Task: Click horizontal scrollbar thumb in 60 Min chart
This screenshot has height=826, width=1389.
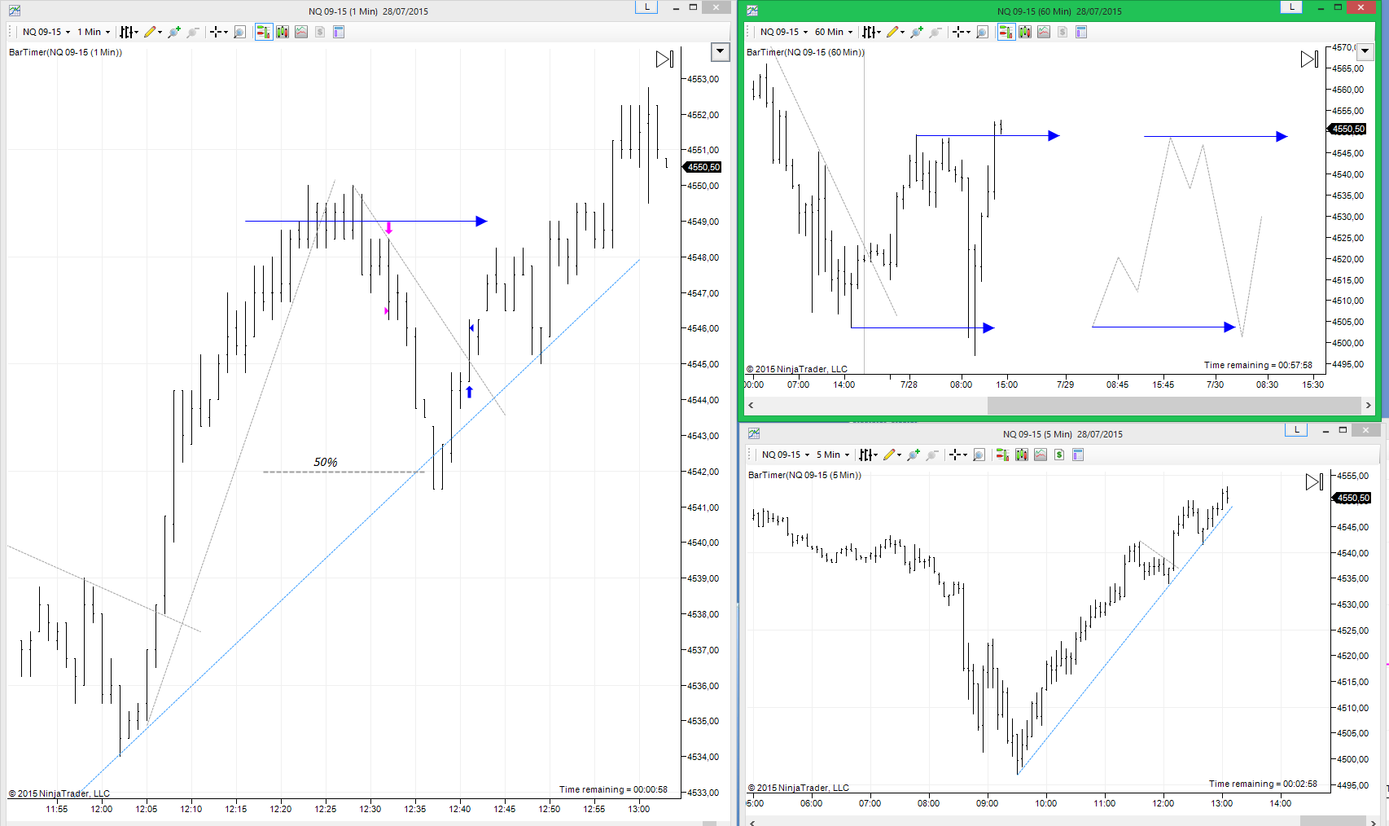Action: (1174, 405)
